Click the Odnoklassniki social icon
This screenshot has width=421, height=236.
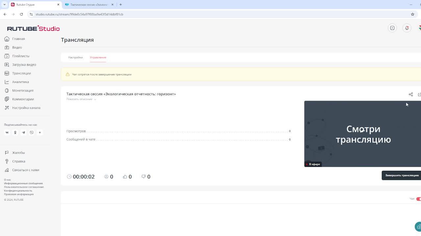[15, 132]
